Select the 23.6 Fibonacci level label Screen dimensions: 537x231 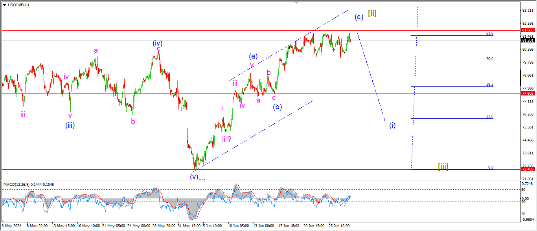click(489, 117)
